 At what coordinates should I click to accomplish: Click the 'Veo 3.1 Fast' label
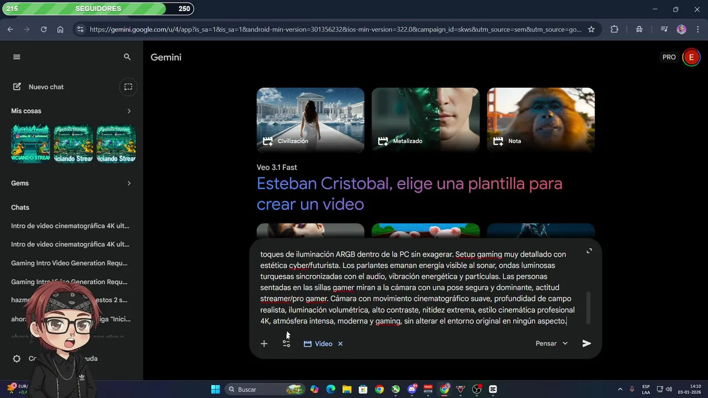coord(277,167)
